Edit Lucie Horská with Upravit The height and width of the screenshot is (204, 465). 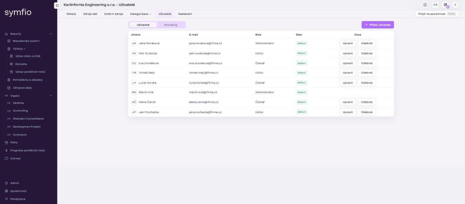(x=348, y=82)
